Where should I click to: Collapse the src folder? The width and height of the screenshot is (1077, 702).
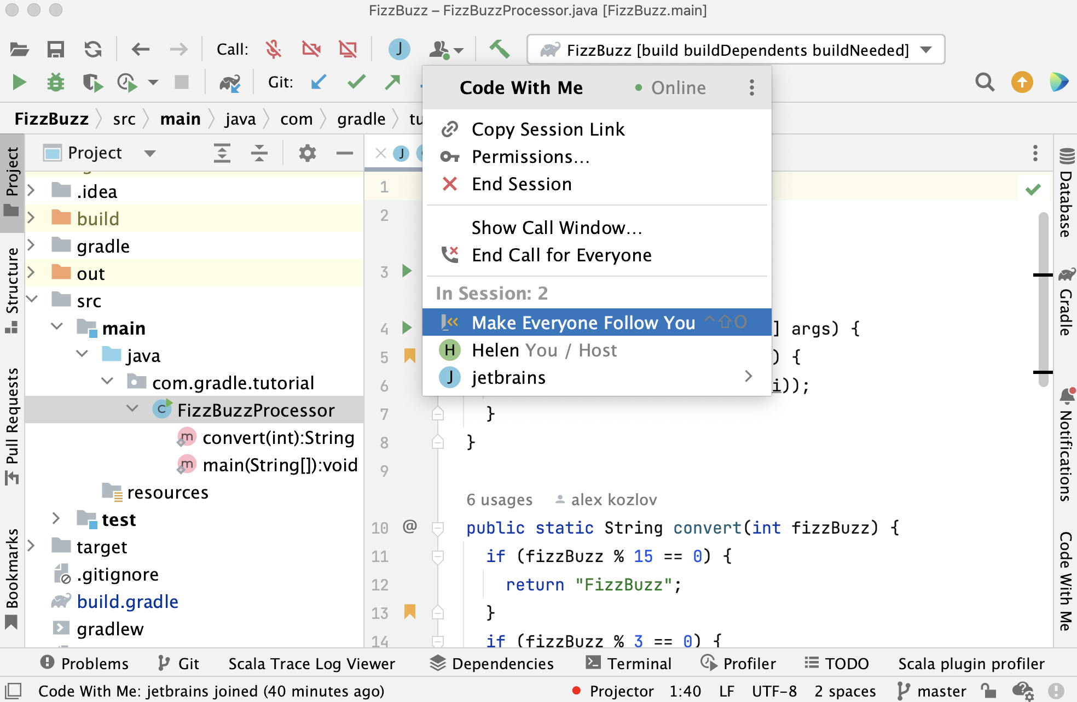[31, 300]
